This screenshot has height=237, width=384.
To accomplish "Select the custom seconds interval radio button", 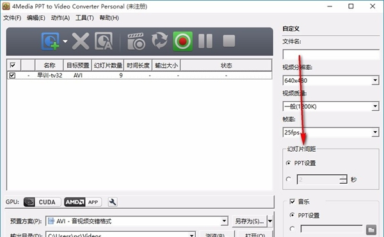I will (x=288, y=179).
